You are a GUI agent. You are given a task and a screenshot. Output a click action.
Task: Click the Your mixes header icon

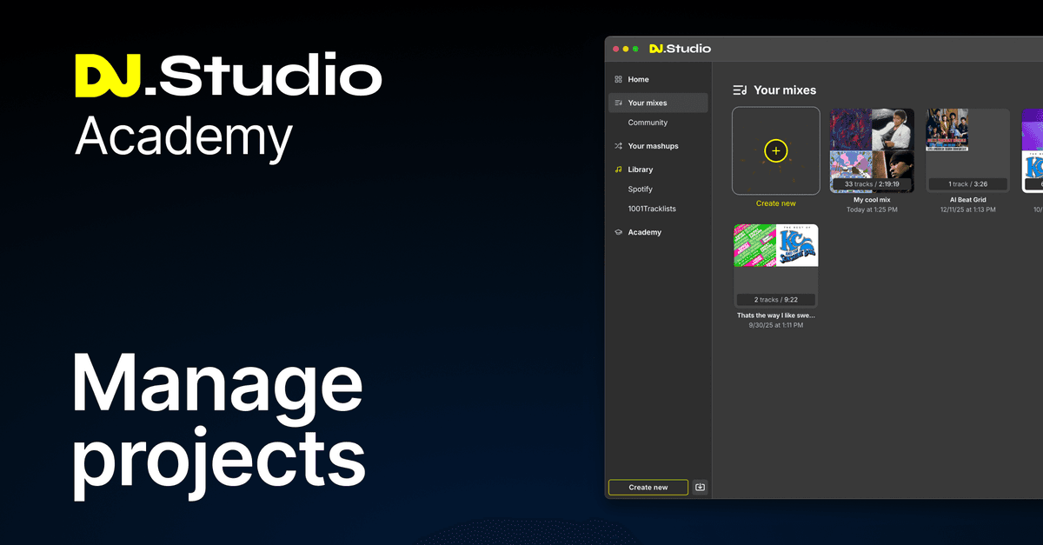(741, 90)
